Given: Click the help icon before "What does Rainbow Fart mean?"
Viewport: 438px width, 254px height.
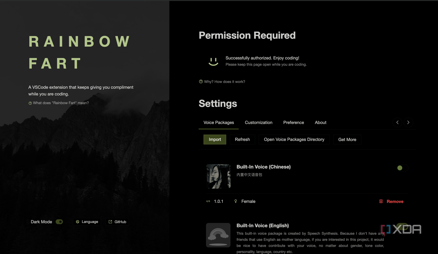Looking at the screenshot, I should coord(30,103).
